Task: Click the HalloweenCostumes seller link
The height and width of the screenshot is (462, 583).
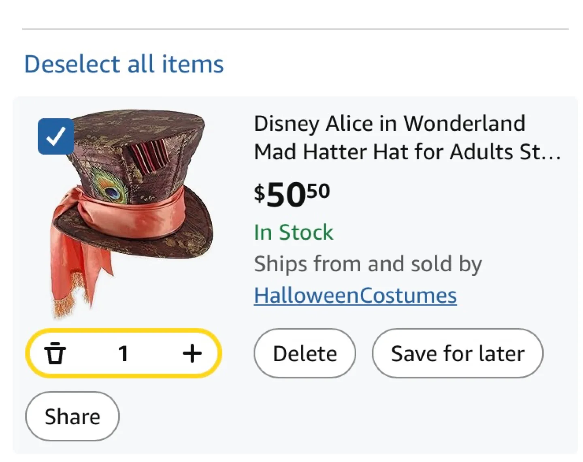Action: 355,295
